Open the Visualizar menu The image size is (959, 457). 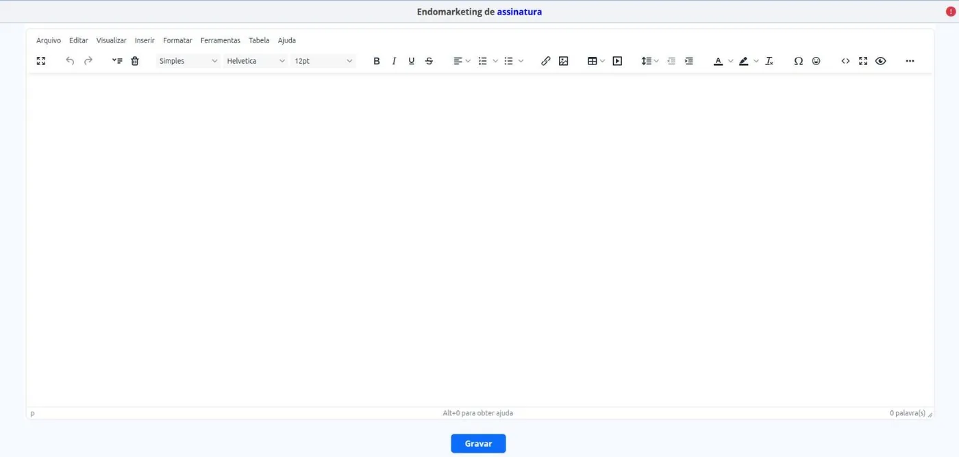click(112, 40)
